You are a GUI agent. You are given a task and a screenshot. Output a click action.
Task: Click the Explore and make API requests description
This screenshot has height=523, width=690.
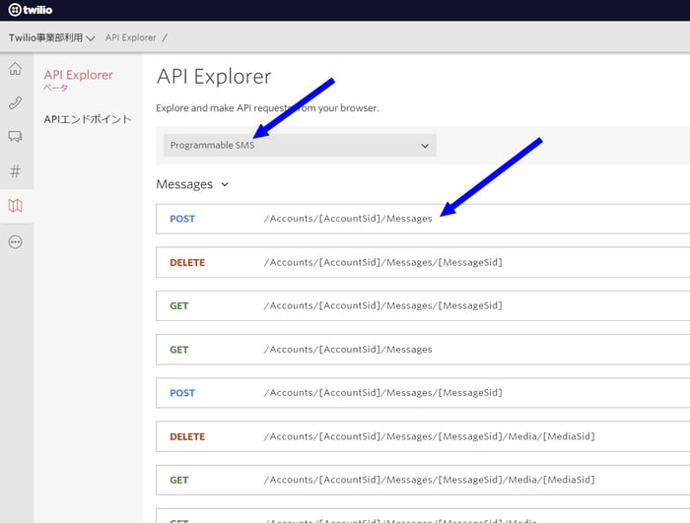coord(267,107)
